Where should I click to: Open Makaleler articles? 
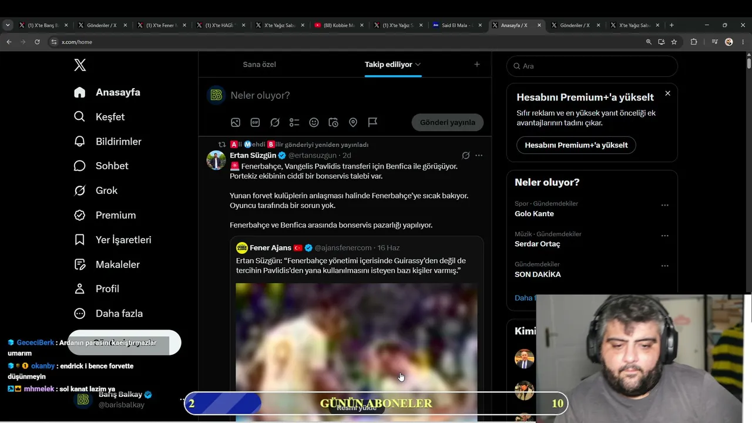point(107,264)
